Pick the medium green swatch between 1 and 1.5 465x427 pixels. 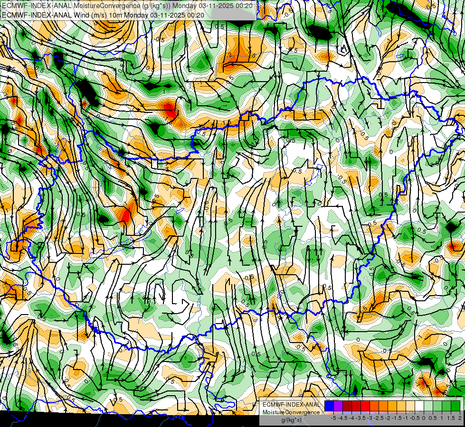(446, 406)
